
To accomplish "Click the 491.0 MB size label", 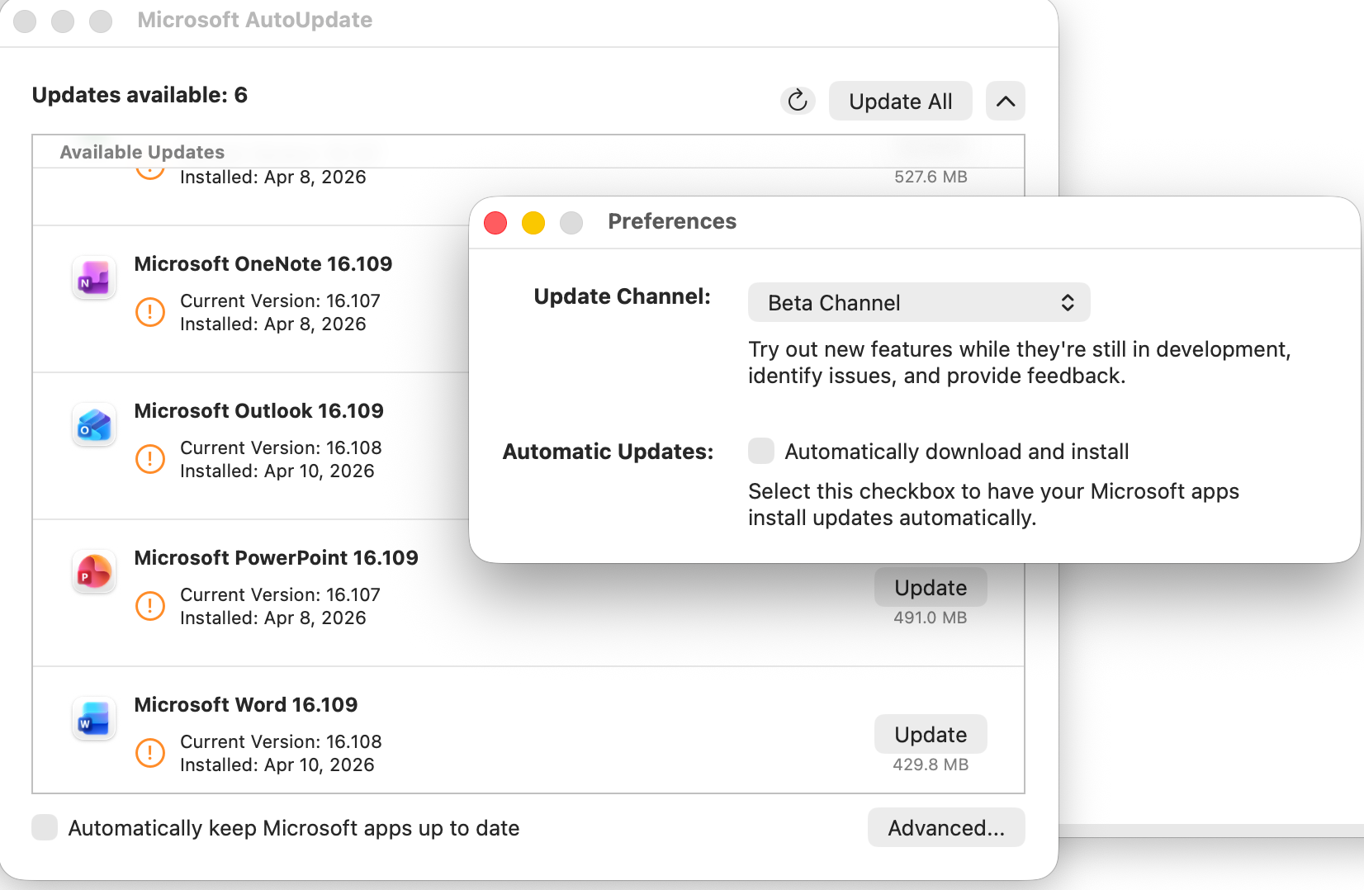I will coord(931,618).
